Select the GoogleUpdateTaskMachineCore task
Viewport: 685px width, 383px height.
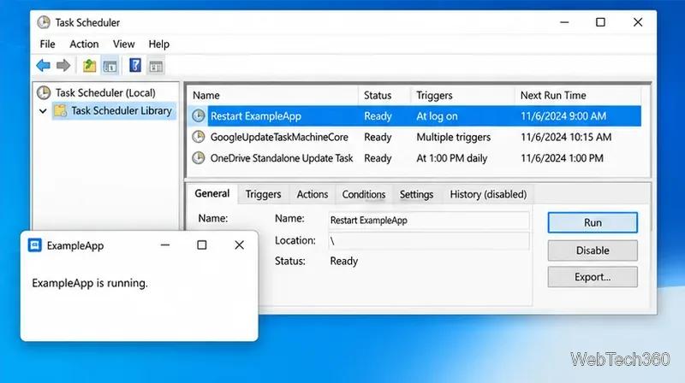(x=279, y=137)
